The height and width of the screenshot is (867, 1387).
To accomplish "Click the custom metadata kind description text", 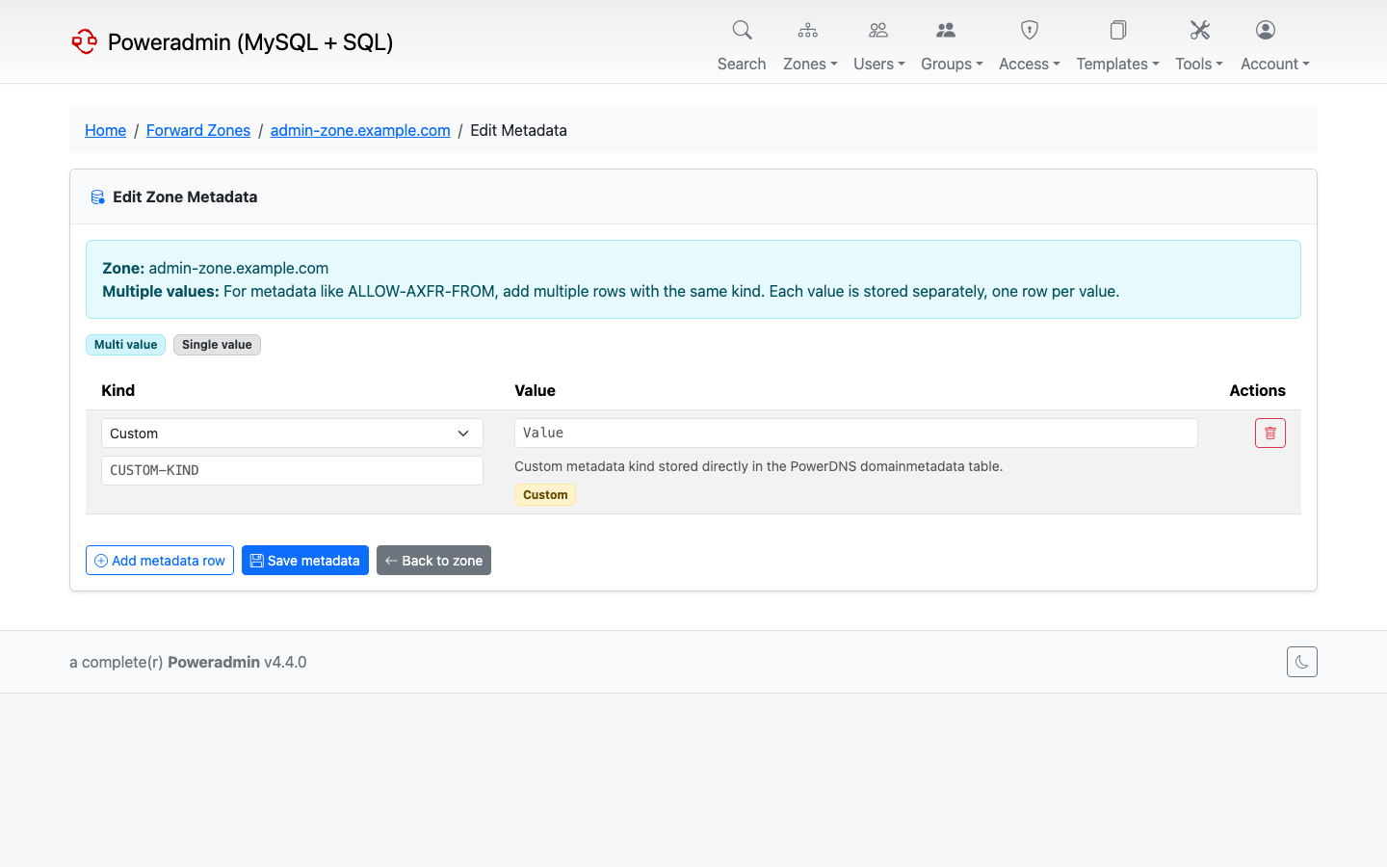I will (759, 466).
